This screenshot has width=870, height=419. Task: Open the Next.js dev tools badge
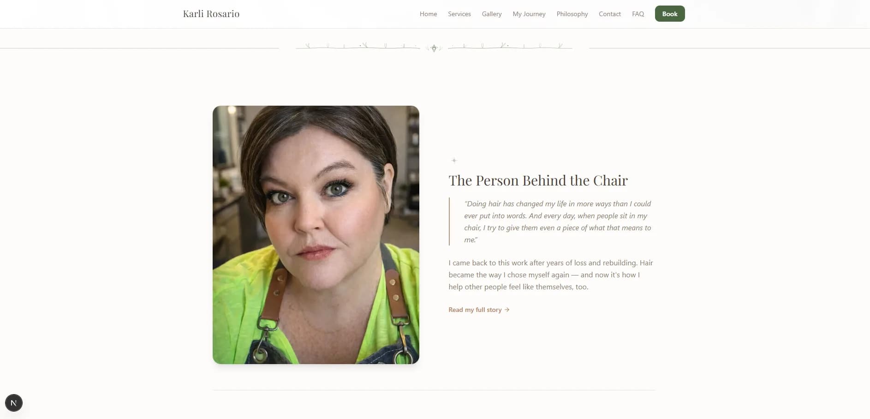pyautogui.click(x=14, y=403)
